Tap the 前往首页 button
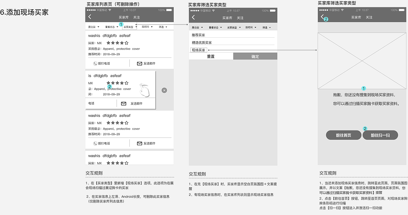408x215 pixels. 344,135
